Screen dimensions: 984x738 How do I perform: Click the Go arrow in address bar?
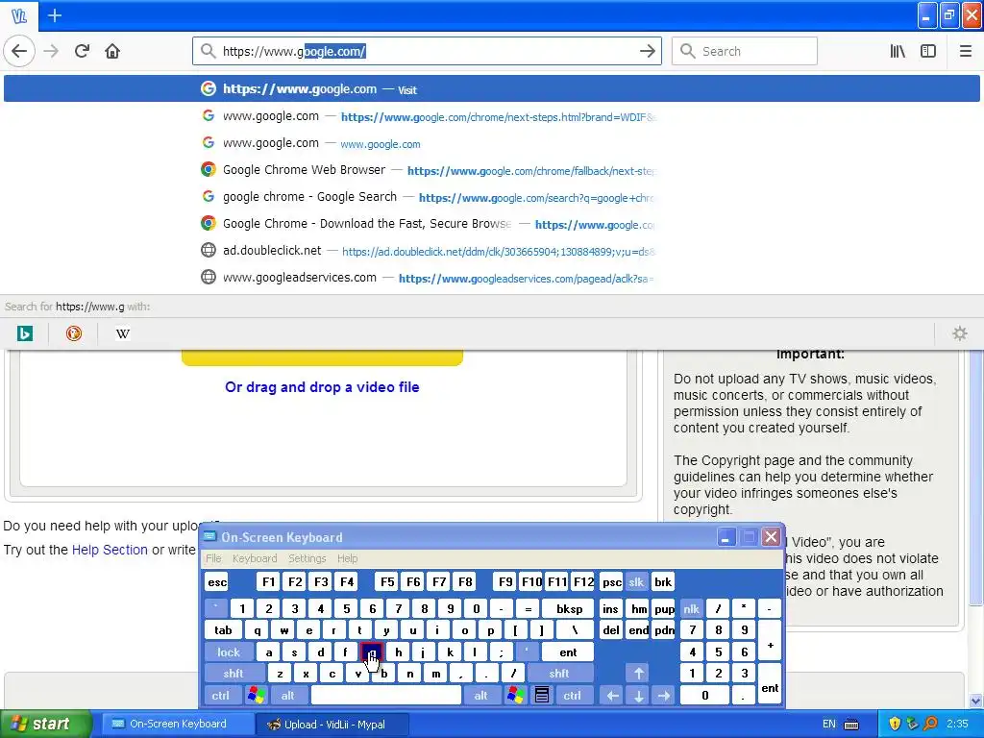point(647,52)
